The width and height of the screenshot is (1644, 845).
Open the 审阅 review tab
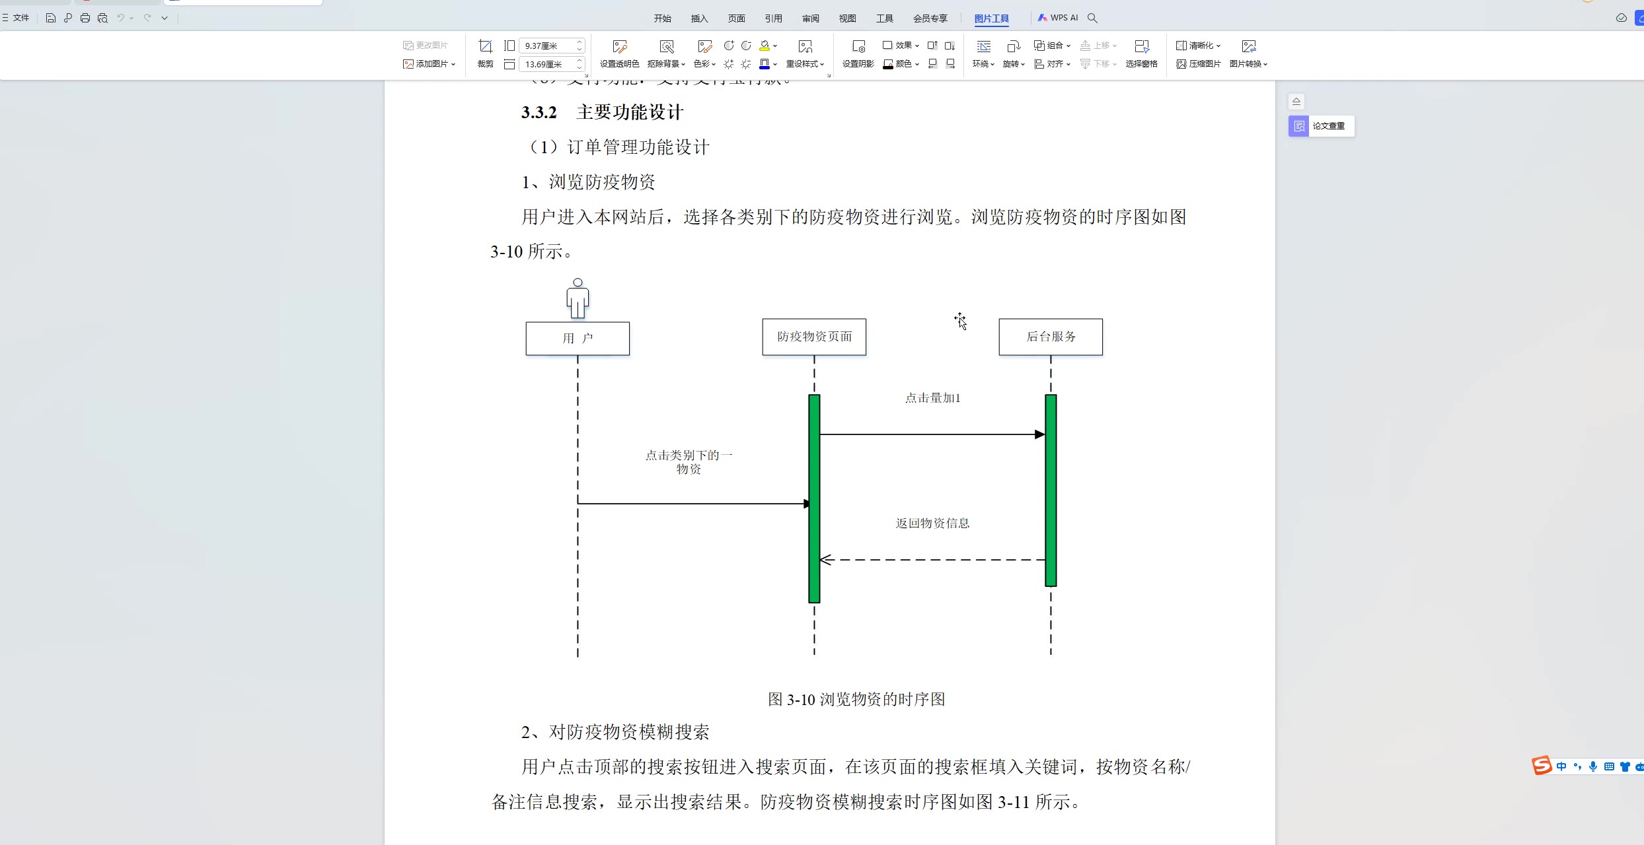coord(810,18)
